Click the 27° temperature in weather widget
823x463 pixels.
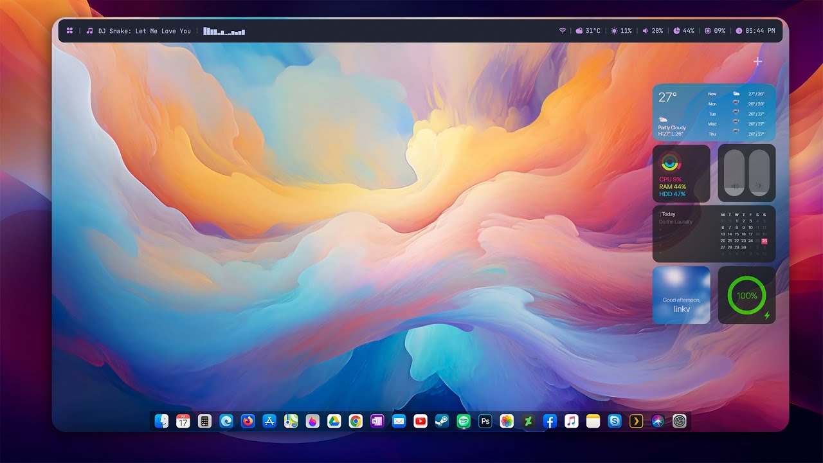(667, 97)
